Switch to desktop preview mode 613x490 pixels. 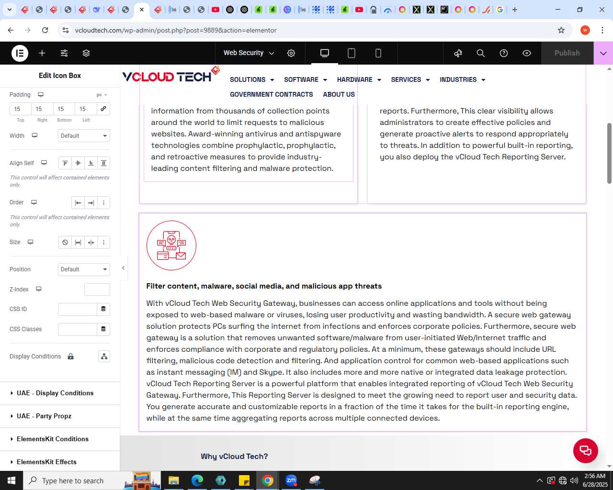pyautogui.click(x=325, y=53)
